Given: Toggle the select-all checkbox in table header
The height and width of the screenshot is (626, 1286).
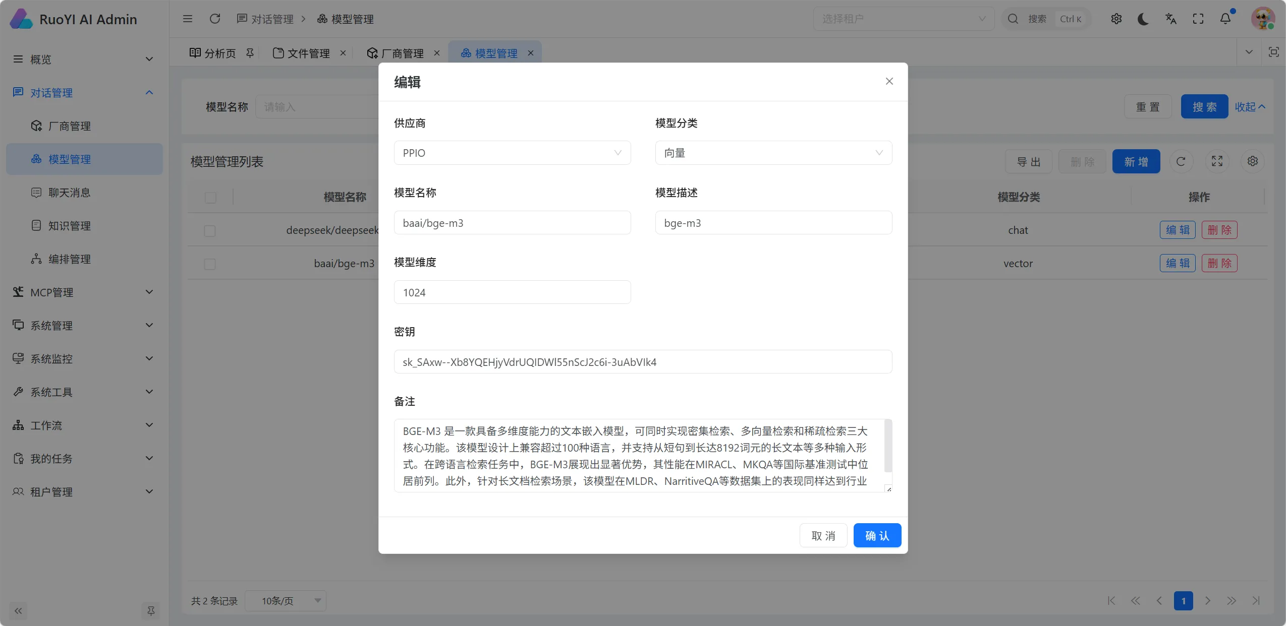Looking at the screenshot, I should [x=210, y=197].
